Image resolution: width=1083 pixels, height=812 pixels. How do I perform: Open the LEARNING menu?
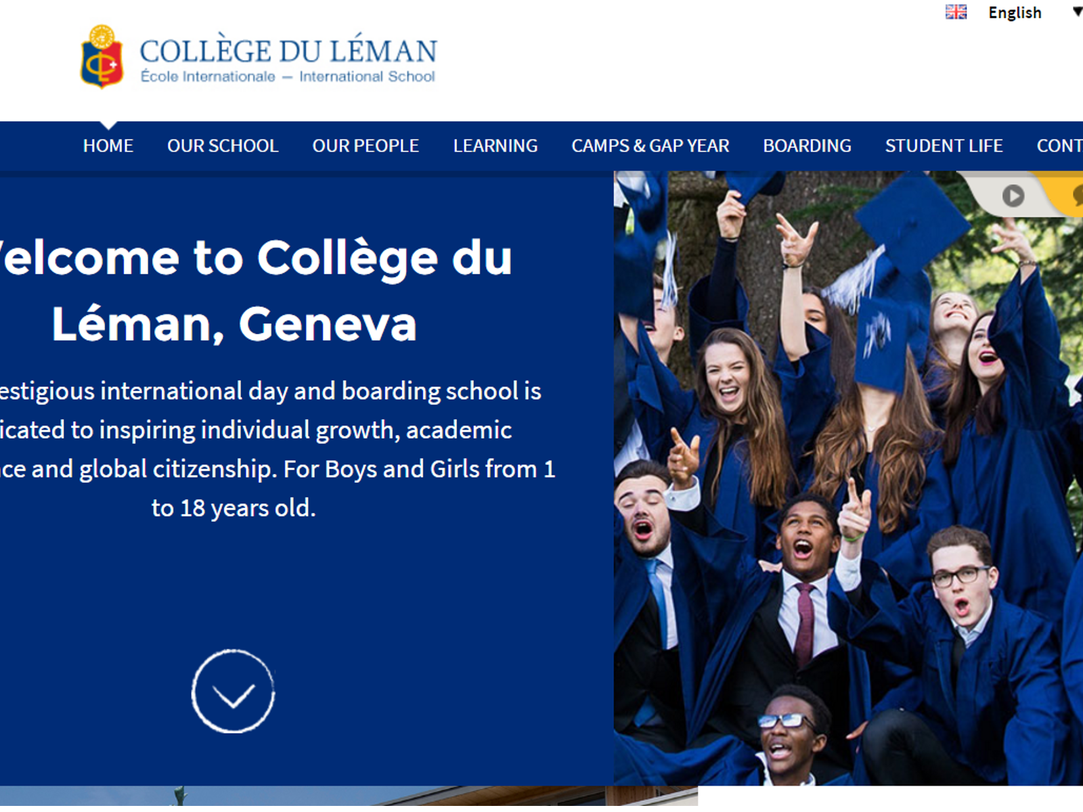coord(495,145)
